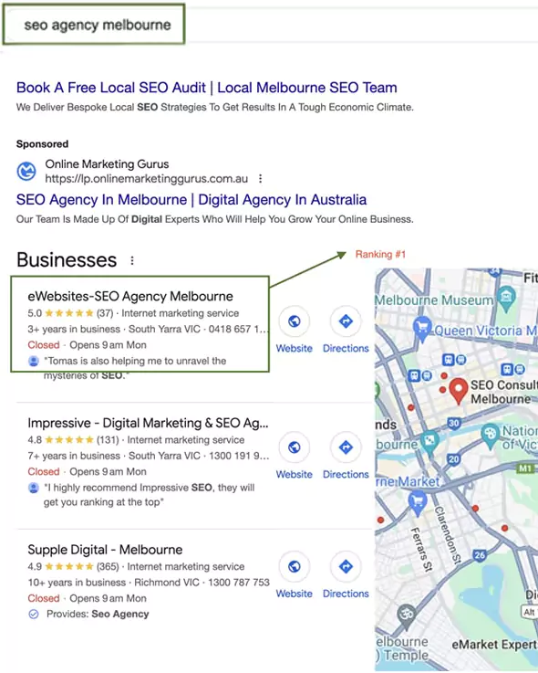Image resolution: width=538 pixels, height=673 pixels.
Task: Click the Directions icon for Impressive
Action: [x=346, y=447]
